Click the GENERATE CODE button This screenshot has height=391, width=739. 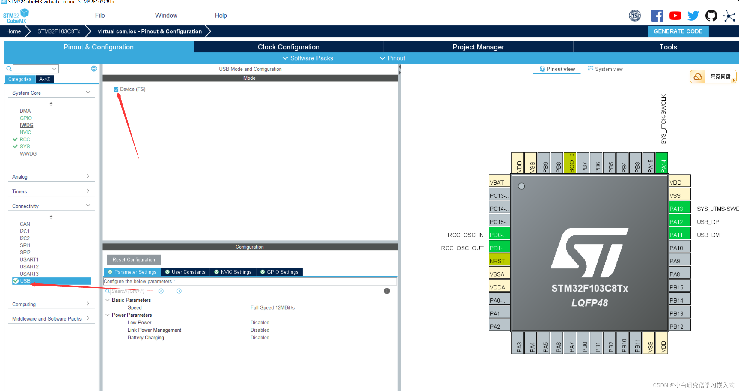[678, 31]
